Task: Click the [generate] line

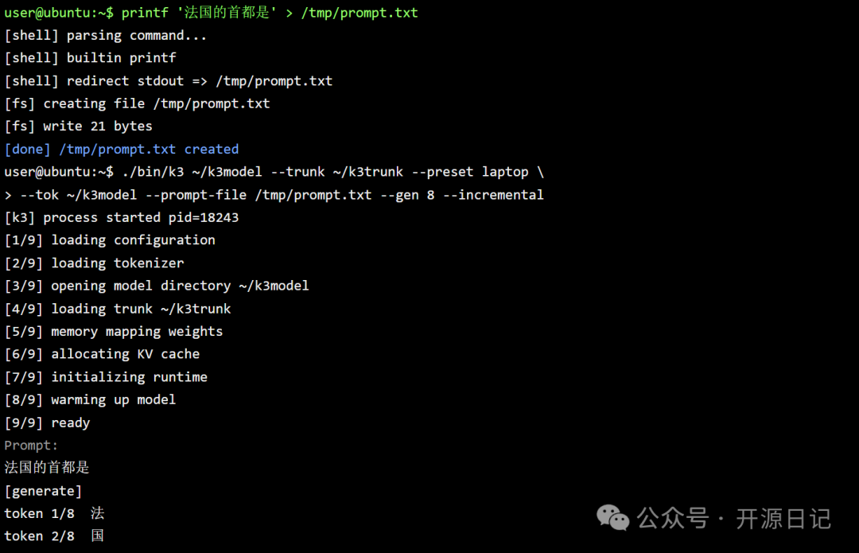Action: tap(43, 491)
